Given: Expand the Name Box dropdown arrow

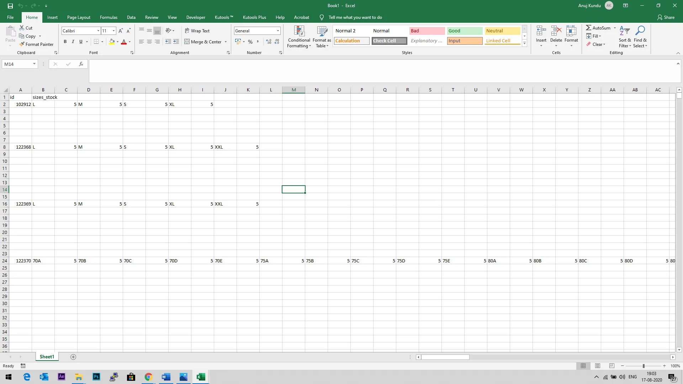Looking at the screenshot, I should pyautogui.click(x=34, y=64).
